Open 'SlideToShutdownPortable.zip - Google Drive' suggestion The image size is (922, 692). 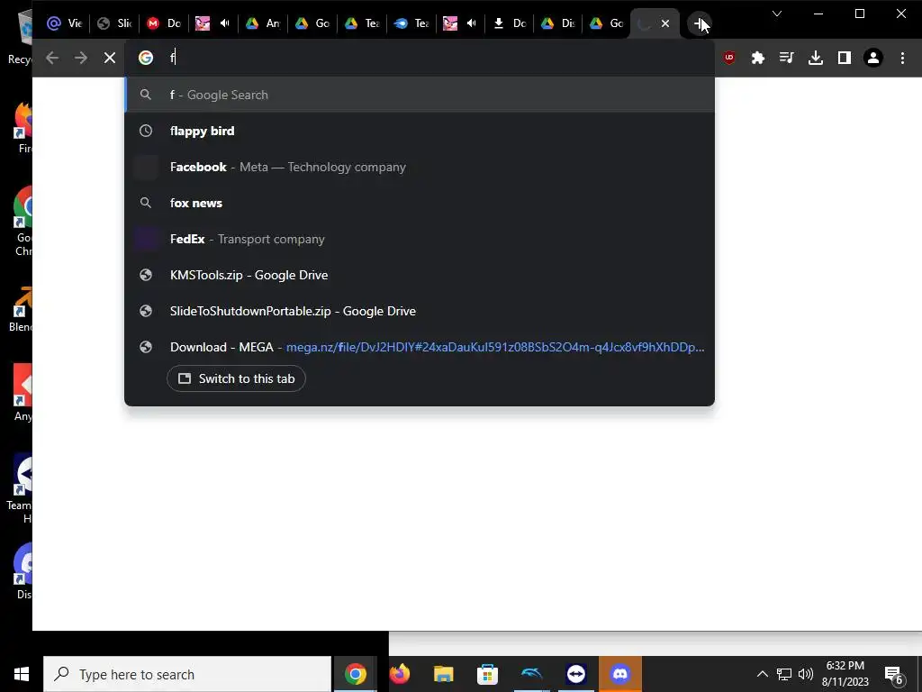[x=420, y=311]
